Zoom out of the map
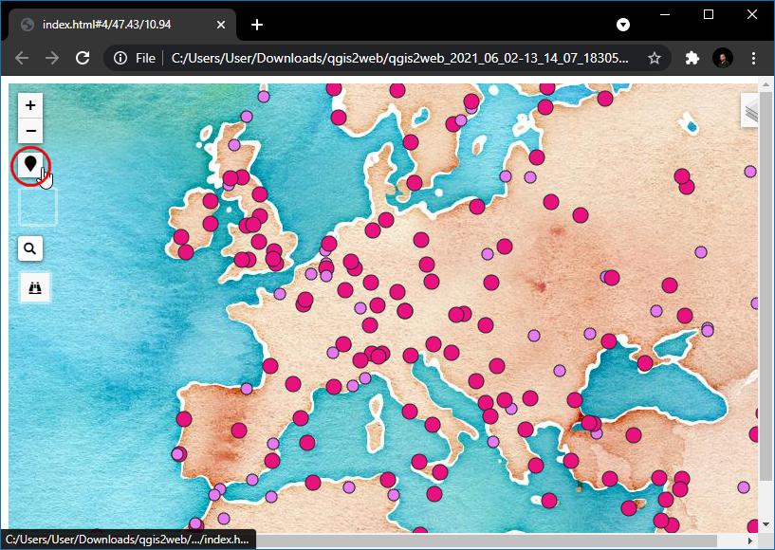The image size is (775, 550). click(30, 130)
